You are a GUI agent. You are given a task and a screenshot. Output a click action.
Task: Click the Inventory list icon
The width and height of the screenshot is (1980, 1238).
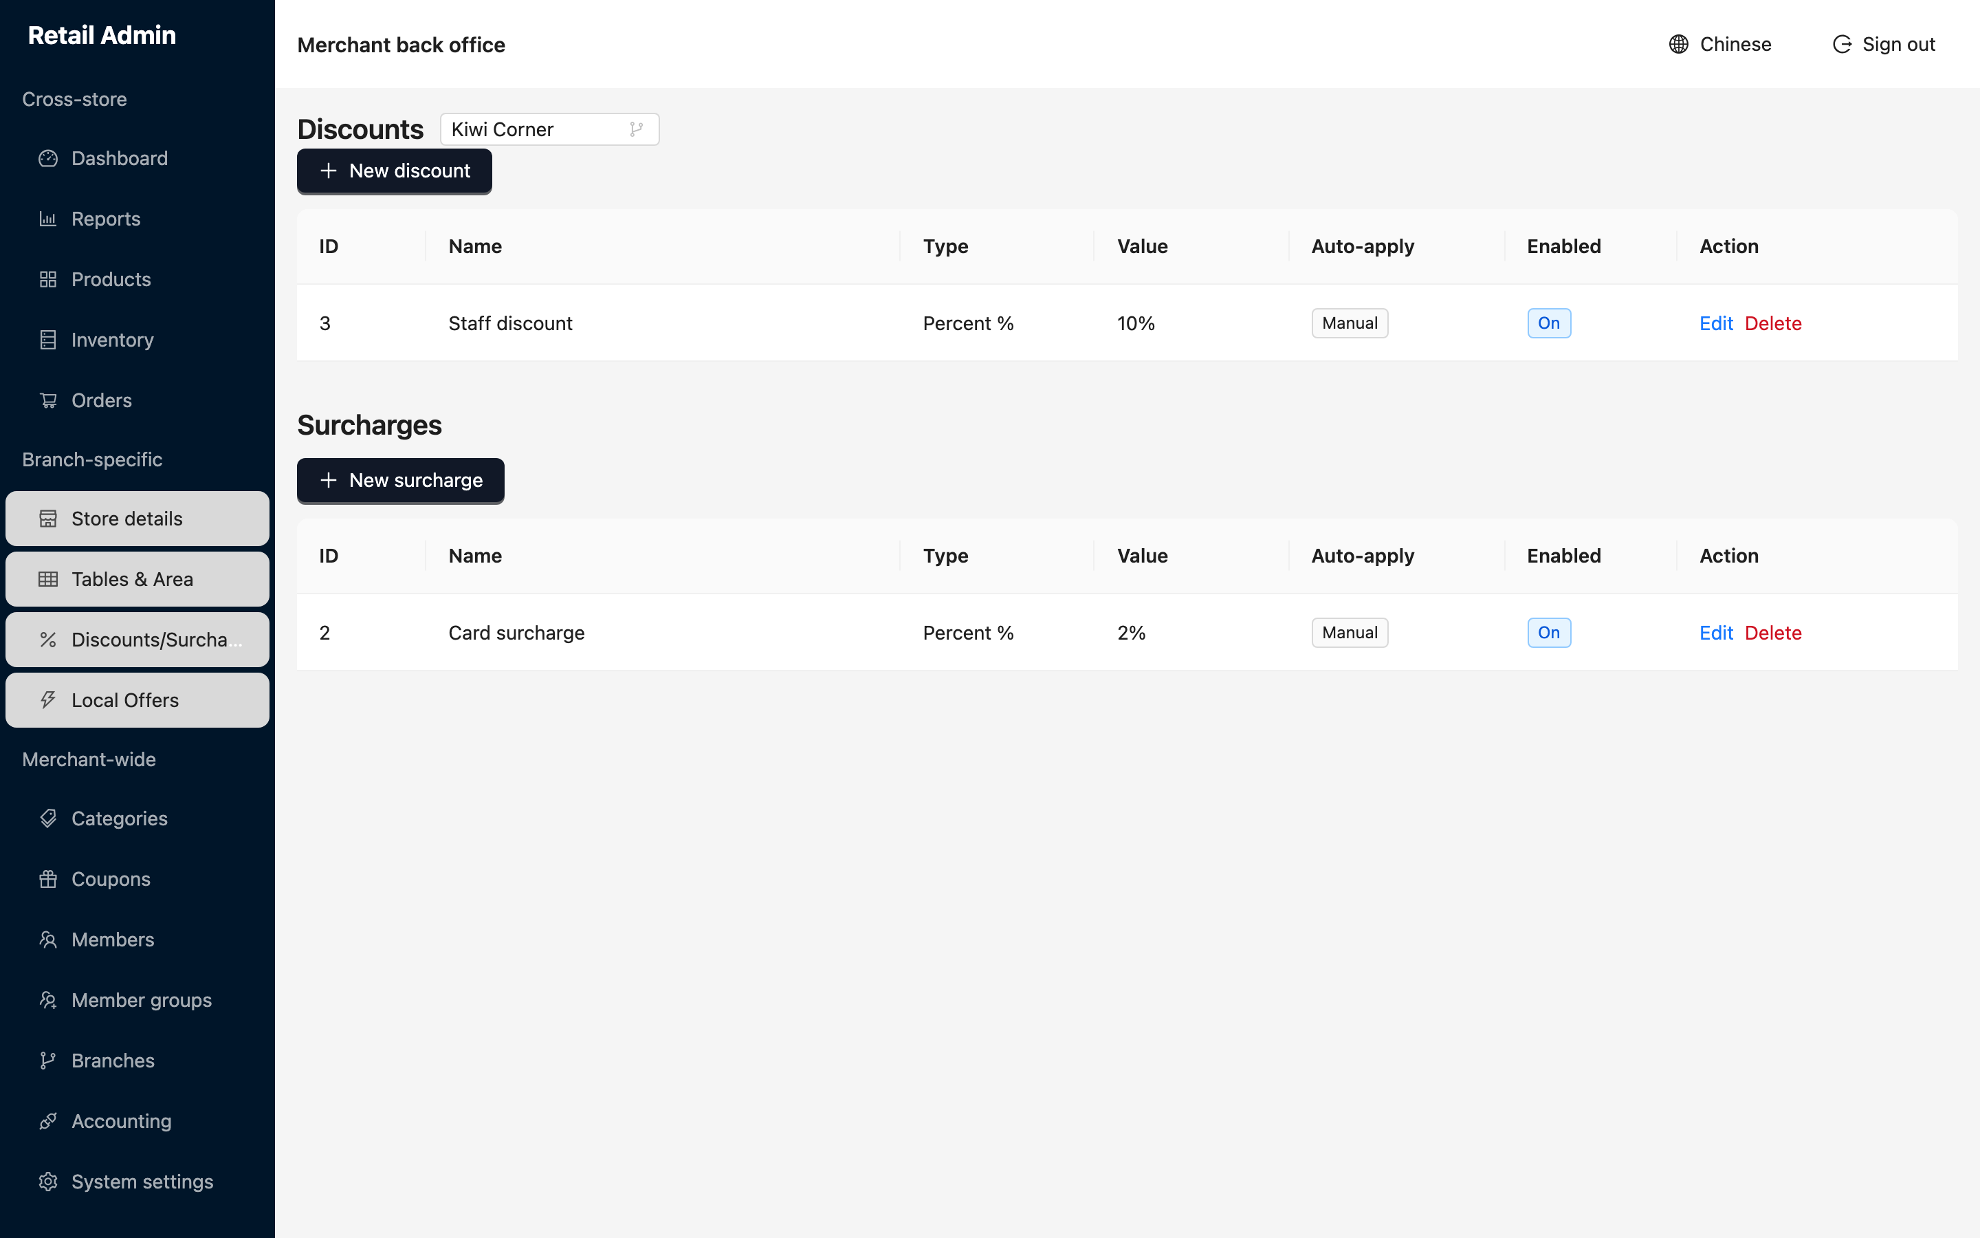[x=48, y=340]
